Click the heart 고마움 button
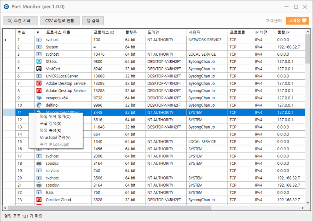 tap(297, 20)
